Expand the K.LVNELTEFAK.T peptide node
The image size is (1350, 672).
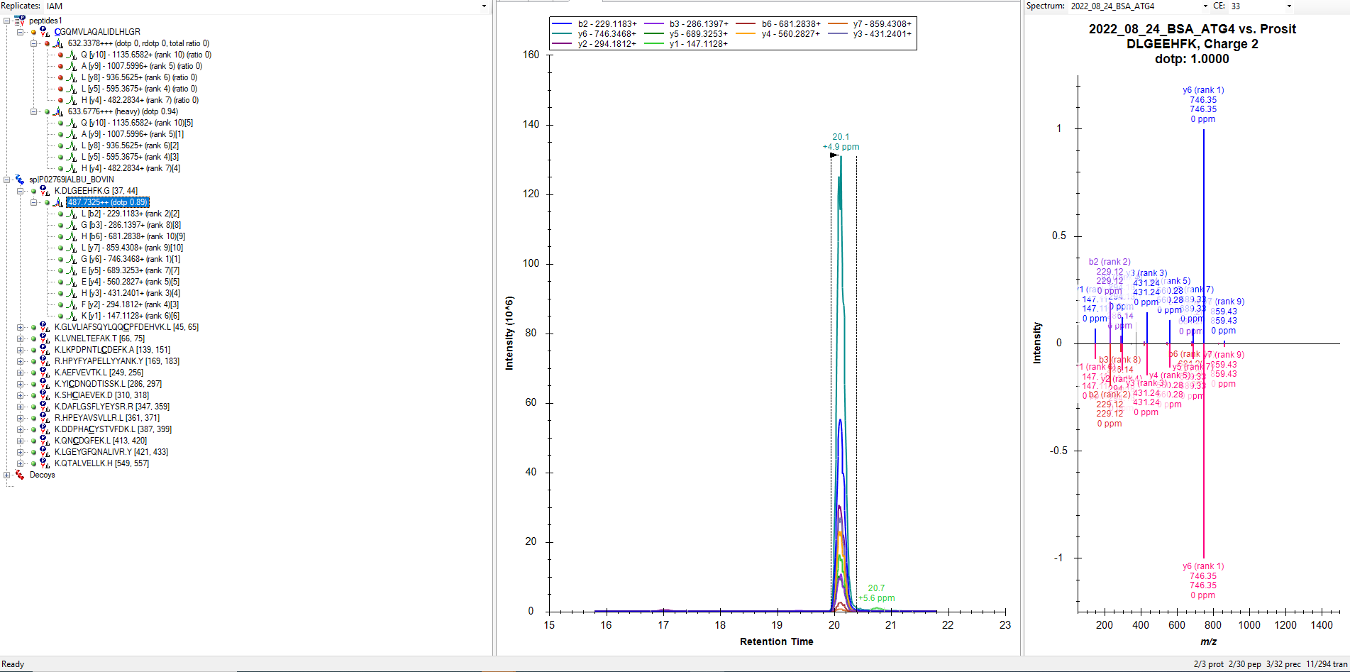(21, 338)
